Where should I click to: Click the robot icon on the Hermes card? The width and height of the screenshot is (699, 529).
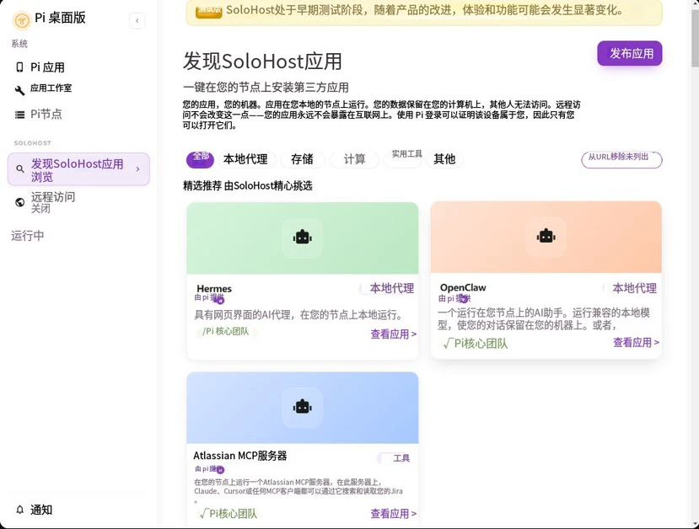[x=302, y=238]
